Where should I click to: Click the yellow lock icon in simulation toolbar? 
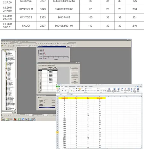(3, 46)
